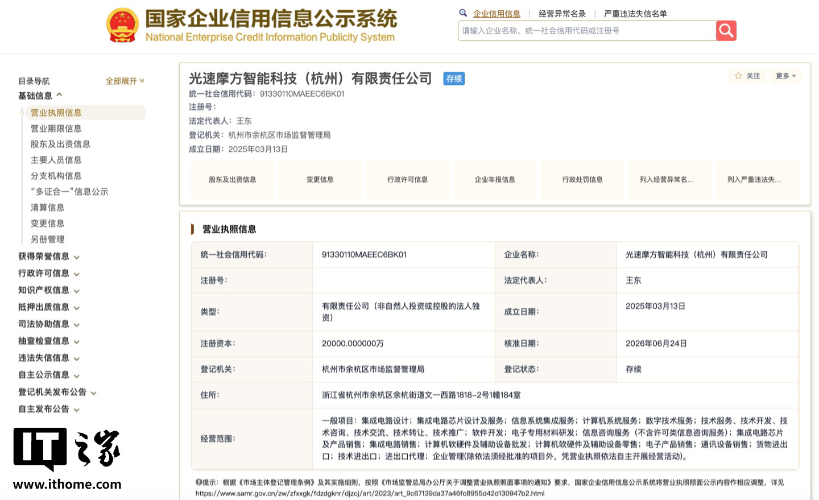Click the national emblem logo
819x500 pixels.
point(122,25)
